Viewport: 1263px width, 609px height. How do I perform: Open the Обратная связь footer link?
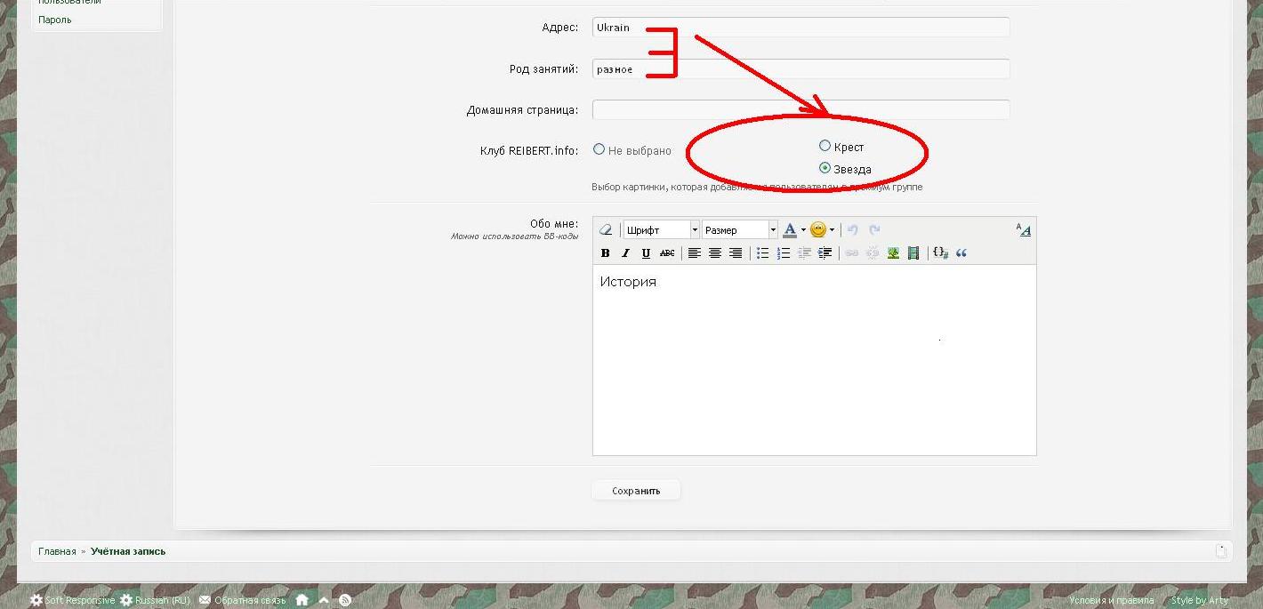click(242, 600)
